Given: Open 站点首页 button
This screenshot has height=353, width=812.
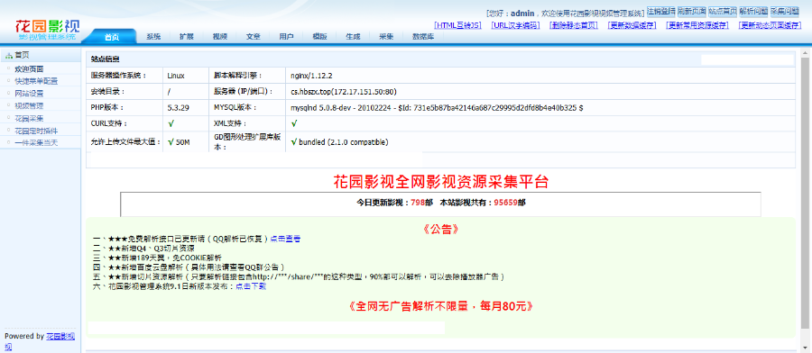Looking at the screenshot, I should coord(723,11).
